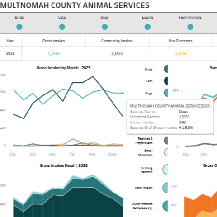Click tooltip Gross Intakes value 292
Image resolution: width=217 pixels, height=217 pixels.
click(x=183, y=122)
